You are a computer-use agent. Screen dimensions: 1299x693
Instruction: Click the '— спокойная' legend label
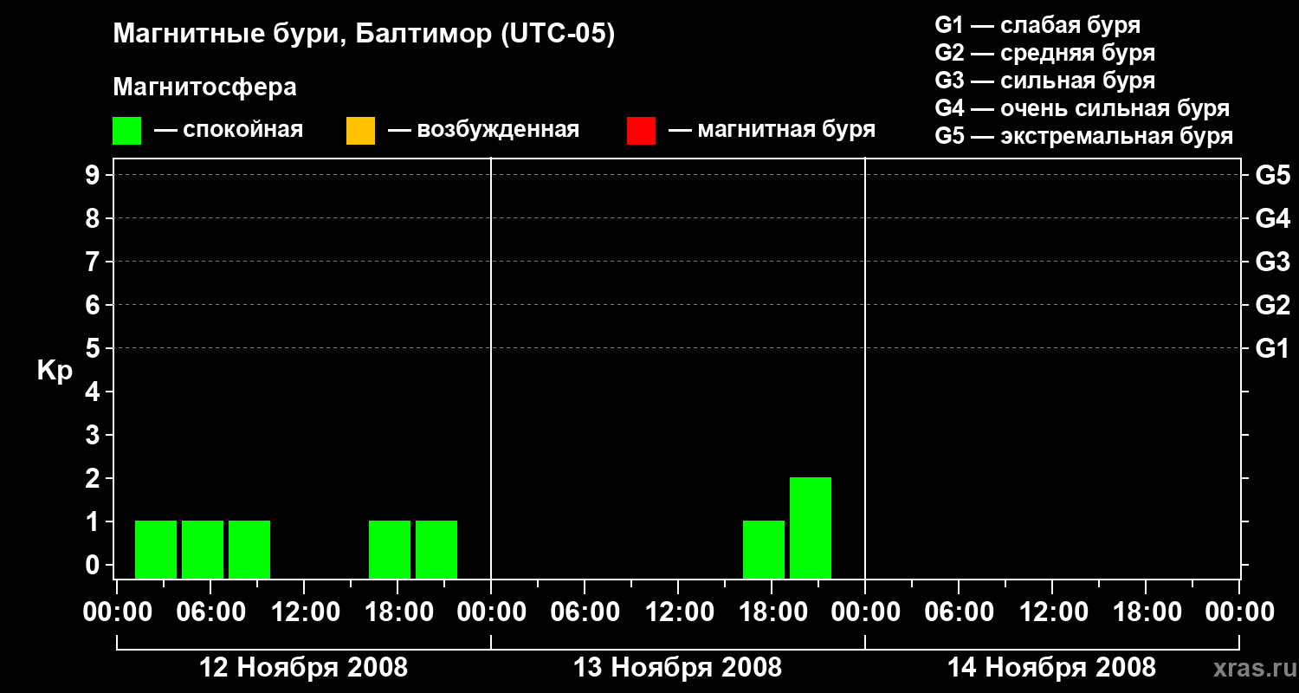[229, 130]
